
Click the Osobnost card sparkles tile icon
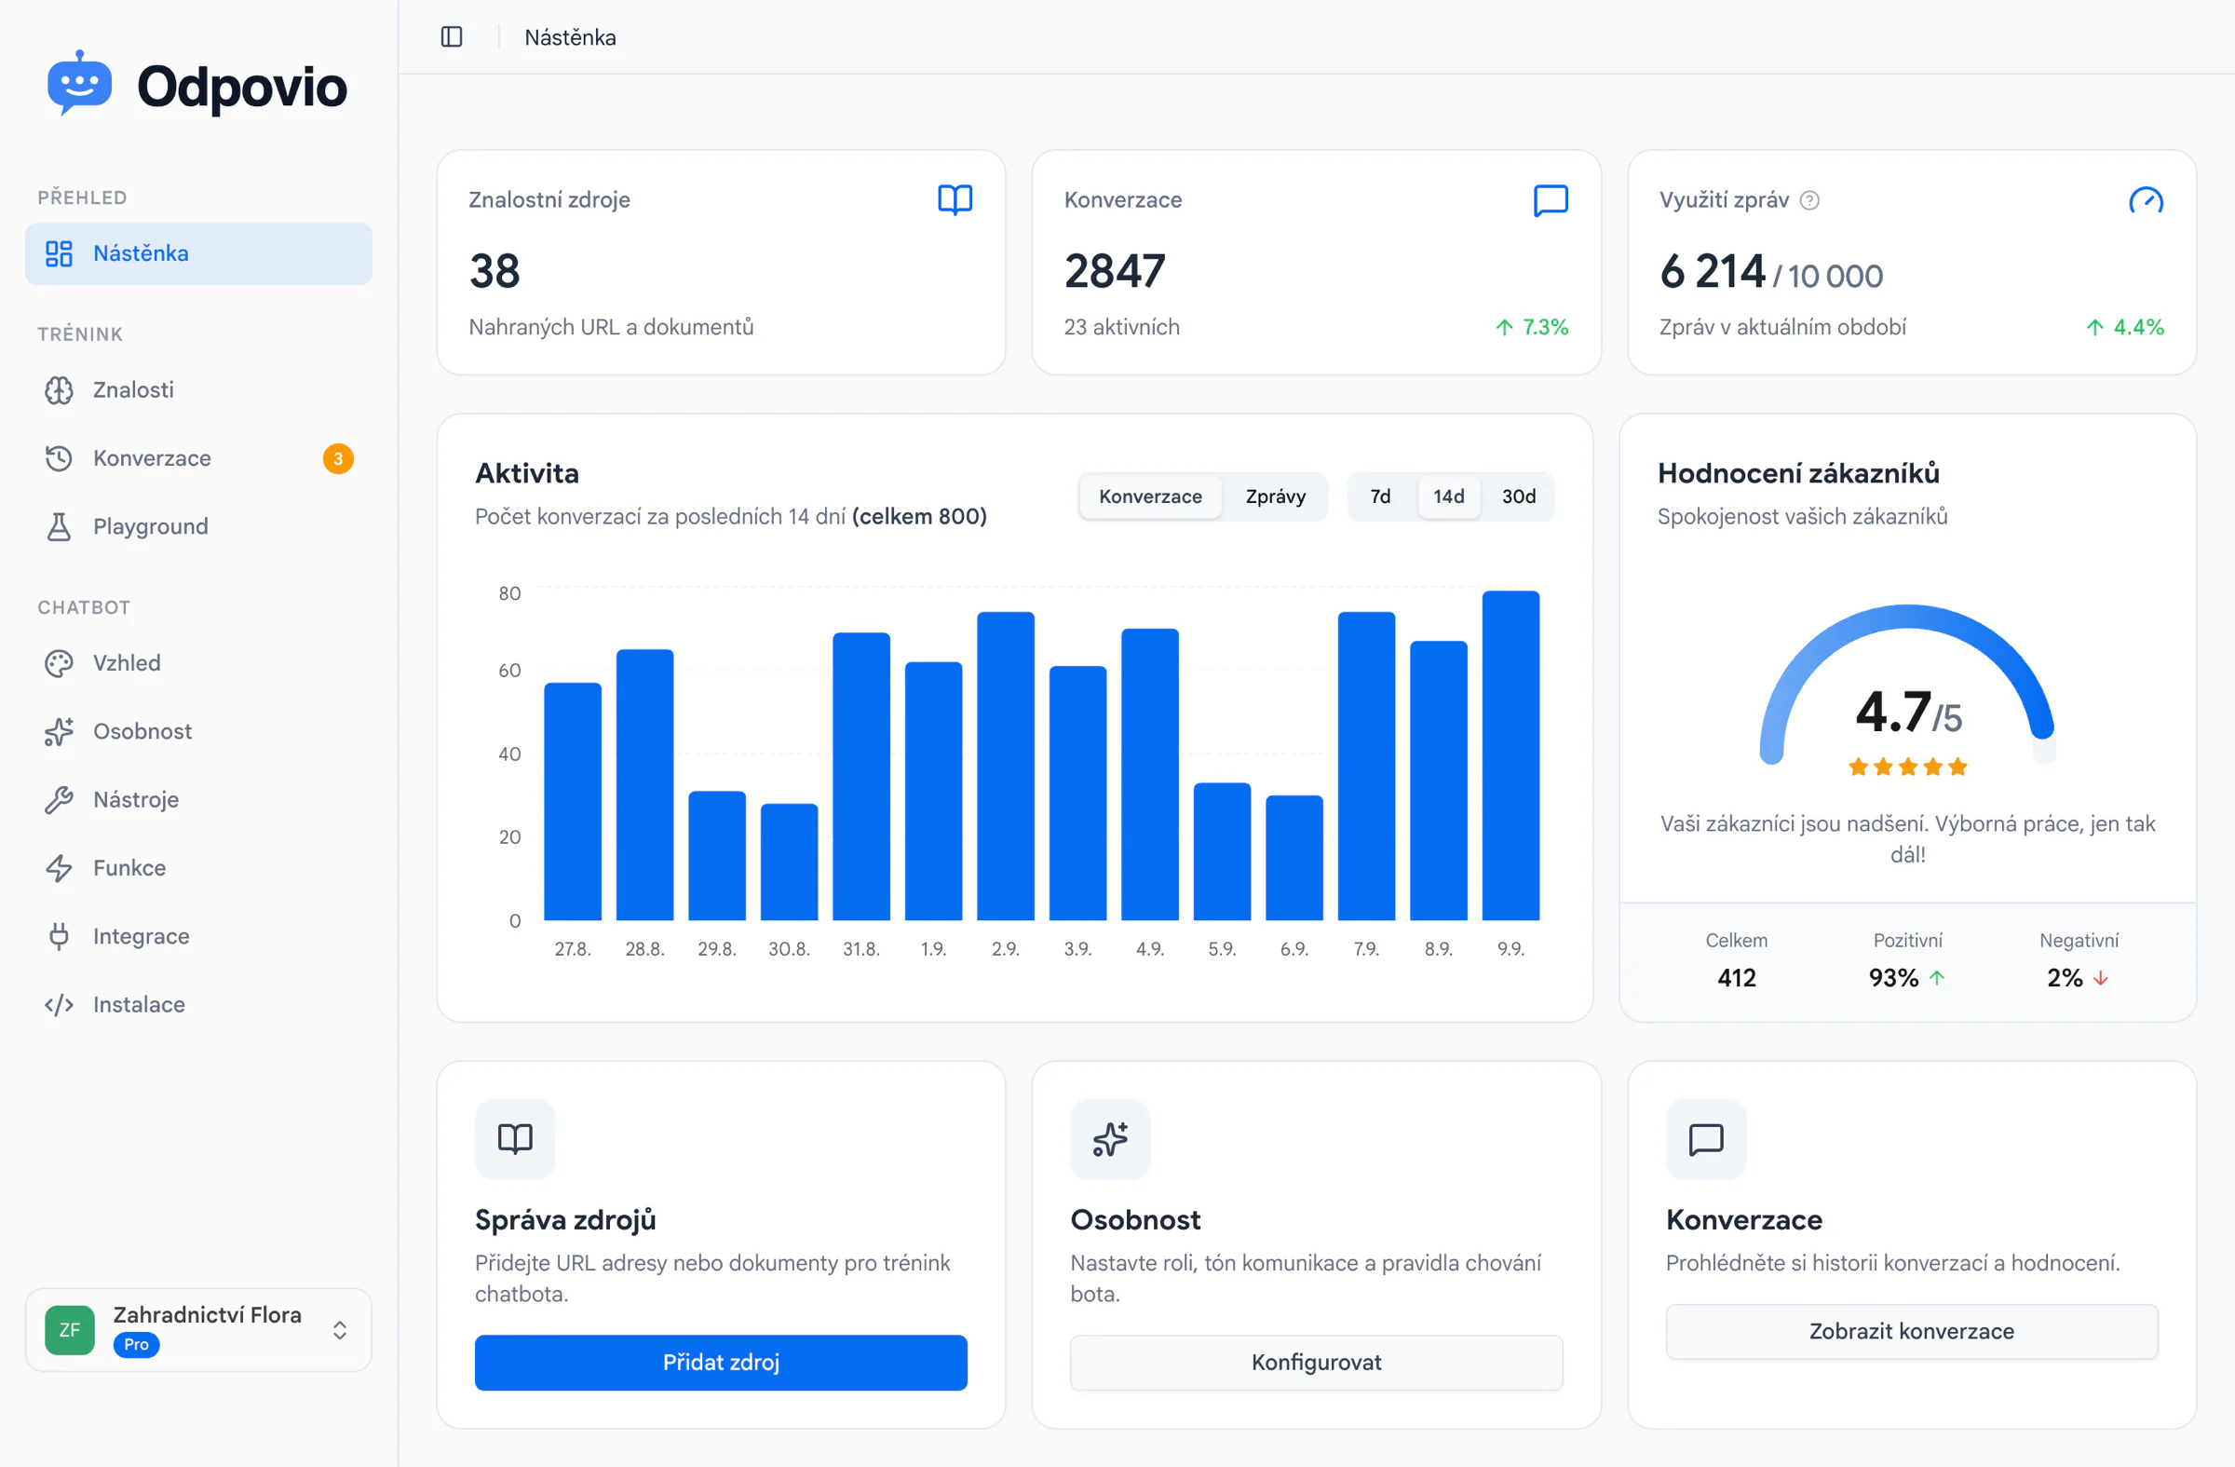(1110, 1139)
